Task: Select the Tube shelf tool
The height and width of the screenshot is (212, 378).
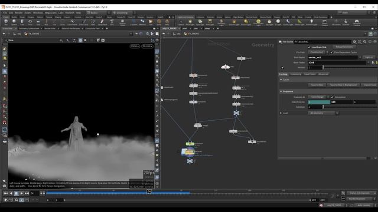Action: tap(22, 22)
